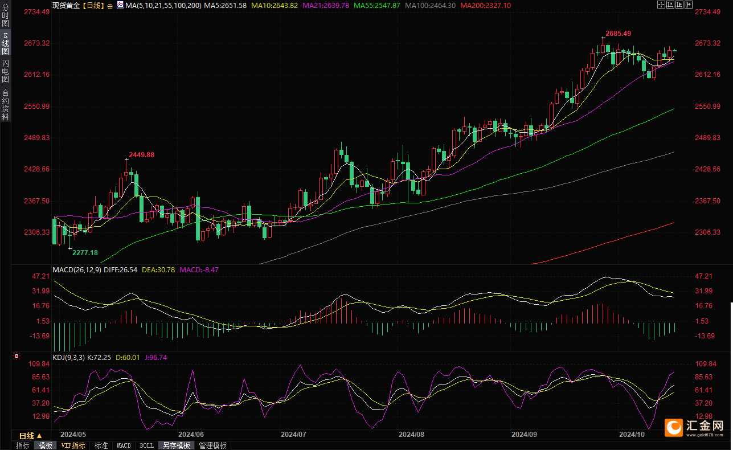
Task: Open the 分时图 side tab
Action: pyautogui.click(x=6, y=15)
